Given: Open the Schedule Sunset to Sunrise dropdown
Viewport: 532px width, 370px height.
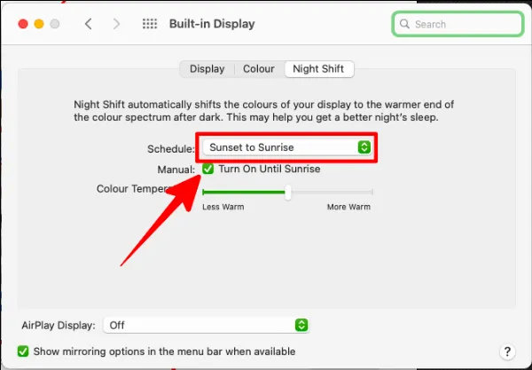Looking at the screenshot, I should [286, 147].
